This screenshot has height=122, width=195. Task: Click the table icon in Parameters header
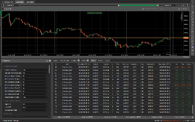[x=50, y=61]
